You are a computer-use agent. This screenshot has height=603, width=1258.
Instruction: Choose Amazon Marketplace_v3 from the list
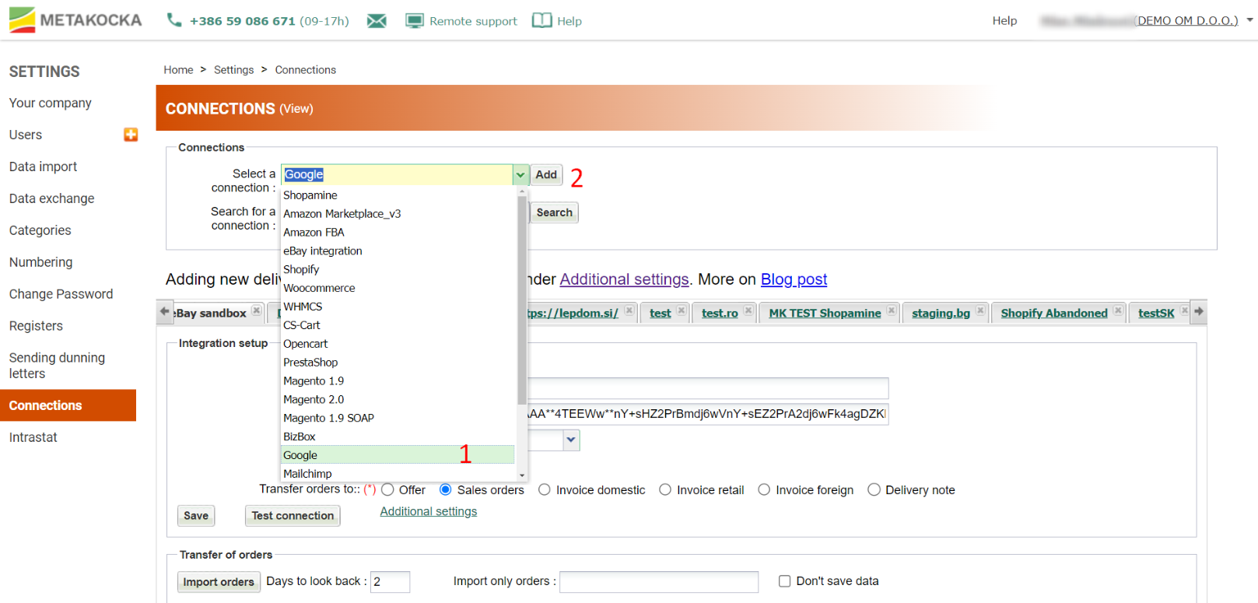[x=398, y=214]
